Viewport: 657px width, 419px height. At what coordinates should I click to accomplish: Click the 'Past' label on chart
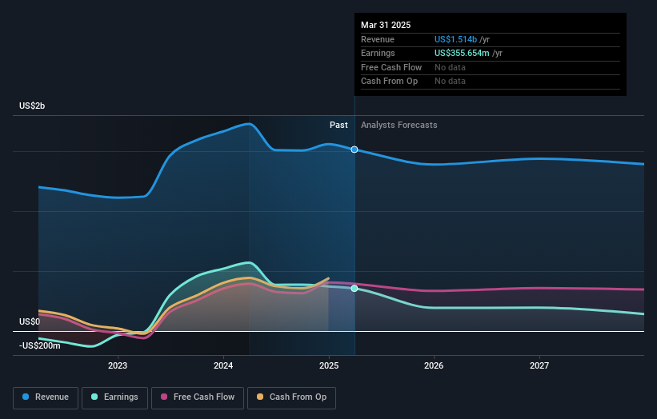pos(339,126)
